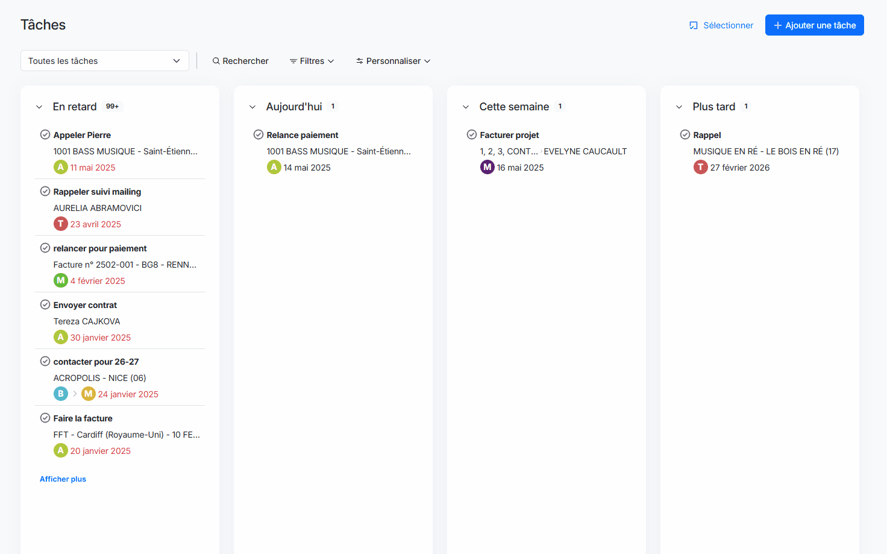Click the Sélectionner icon button
The image size is (887, 554).
694,25
